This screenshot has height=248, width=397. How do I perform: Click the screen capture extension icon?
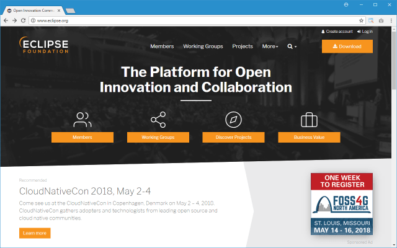(x=371, y=20)
